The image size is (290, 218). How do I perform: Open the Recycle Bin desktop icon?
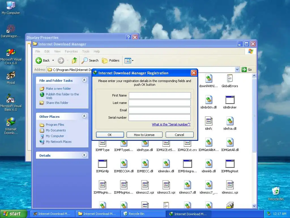(x=276, y=194)
